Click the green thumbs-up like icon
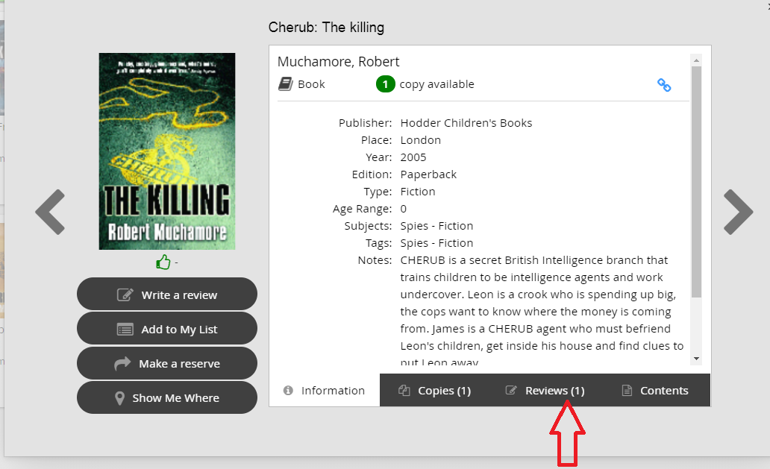 (x=163, y=262)
